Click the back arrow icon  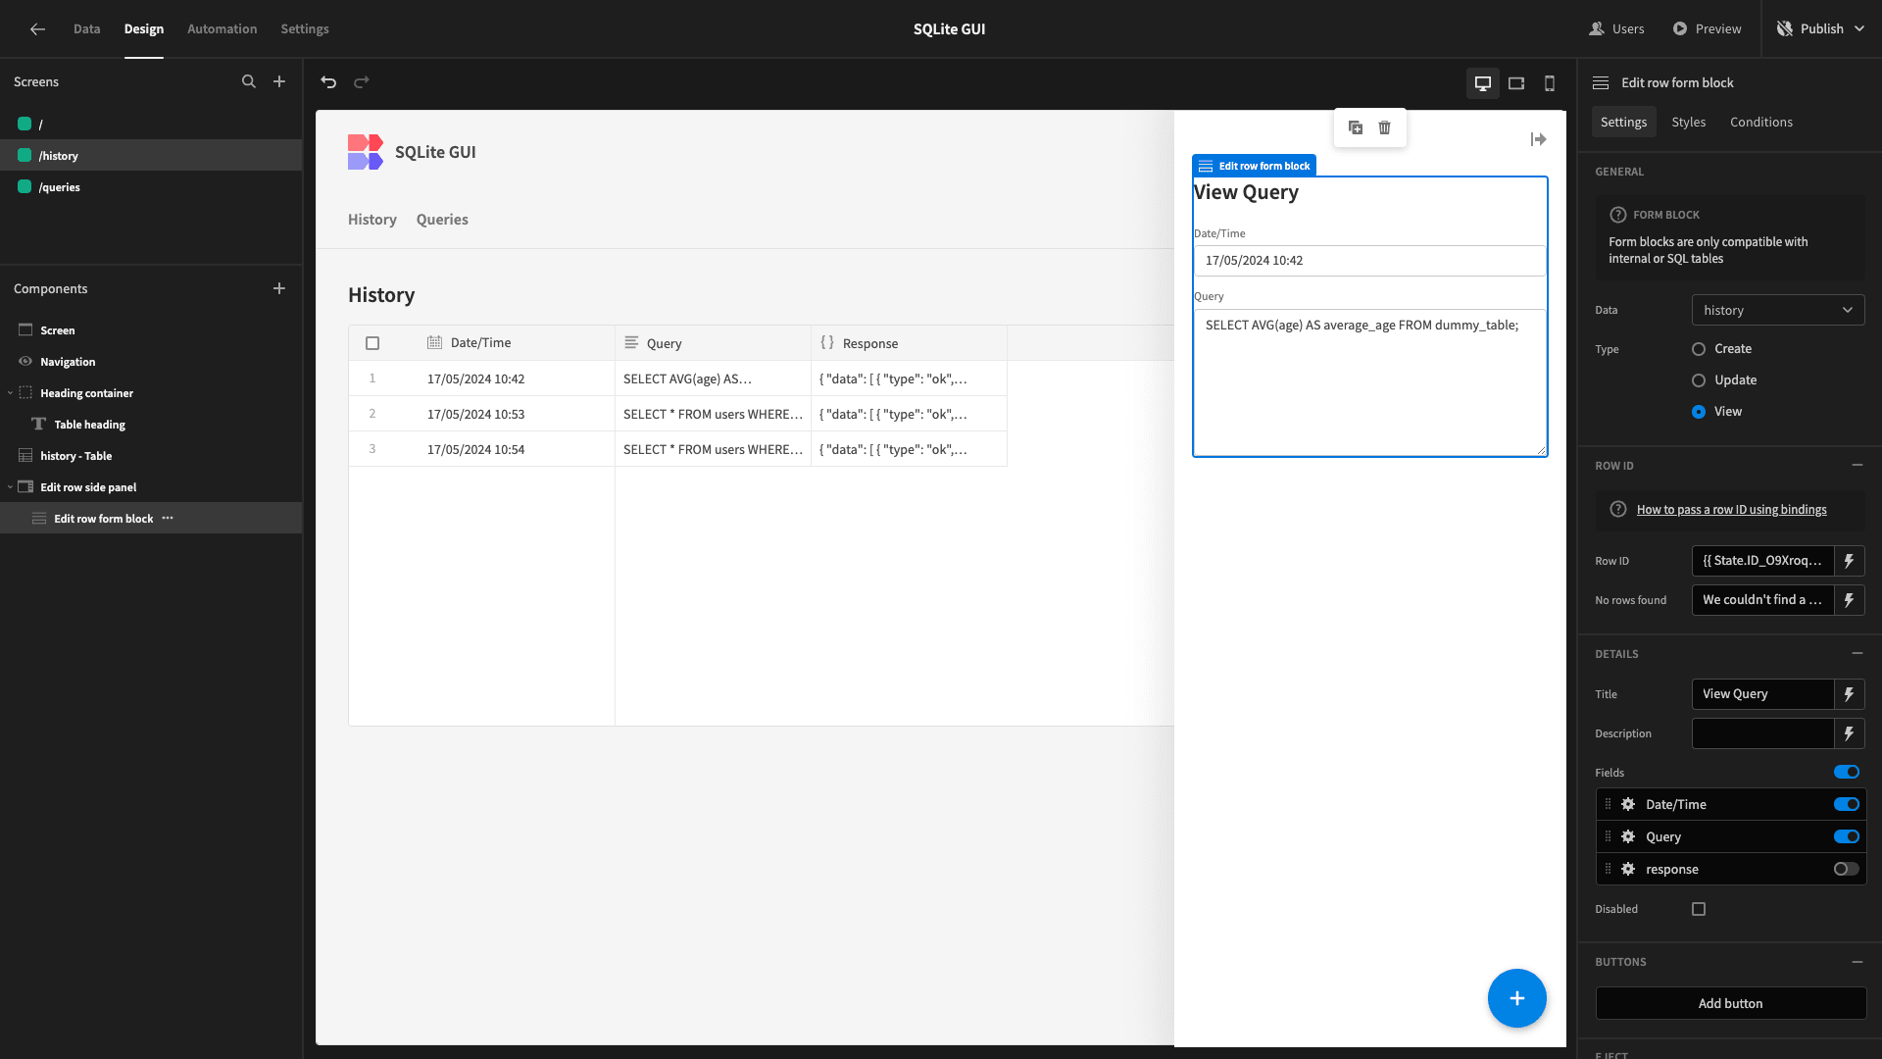click(x=37, y=29)
